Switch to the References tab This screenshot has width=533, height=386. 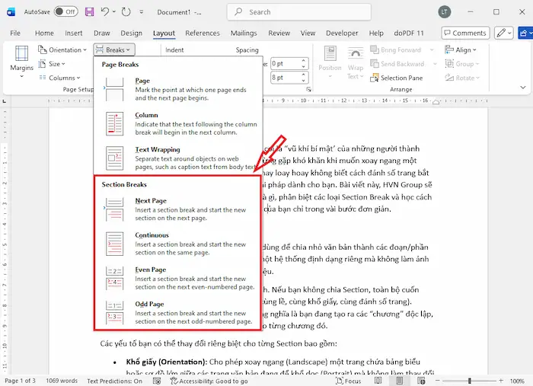point(203,33)
